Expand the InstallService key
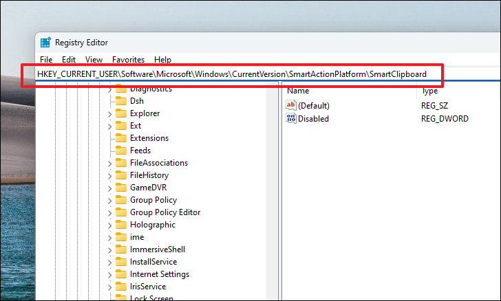 point(109,263)
